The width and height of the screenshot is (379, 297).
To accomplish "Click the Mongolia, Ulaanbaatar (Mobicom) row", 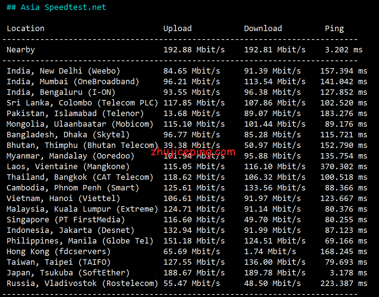I will tap(80, 124).
